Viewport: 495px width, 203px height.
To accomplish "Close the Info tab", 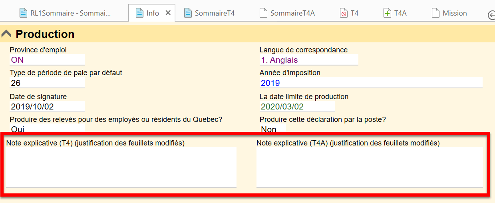I will tap(168, 13).
